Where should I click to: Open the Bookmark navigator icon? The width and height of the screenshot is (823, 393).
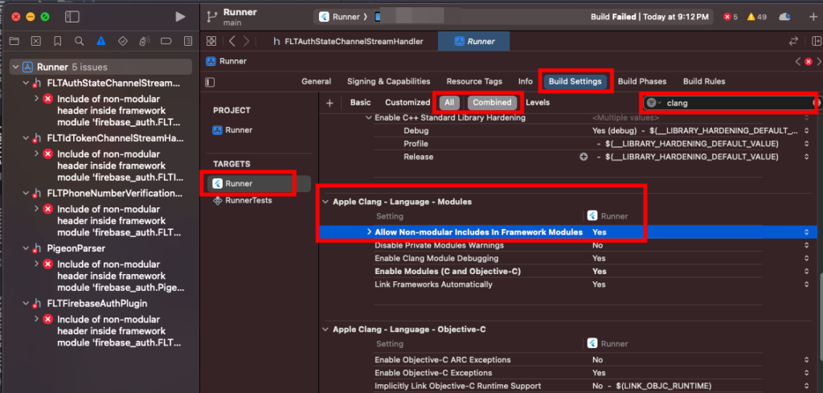click(58, 41)
